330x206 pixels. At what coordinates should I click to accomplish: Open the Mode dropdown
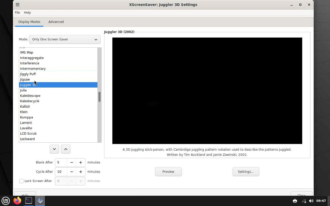click(65, 39)
